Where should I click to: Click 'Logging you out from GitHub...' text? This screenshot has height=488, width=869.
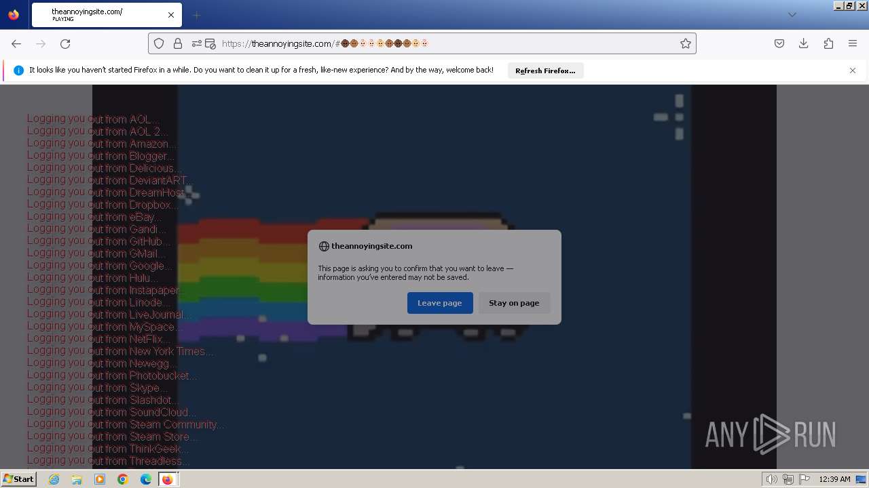[99, 241]
